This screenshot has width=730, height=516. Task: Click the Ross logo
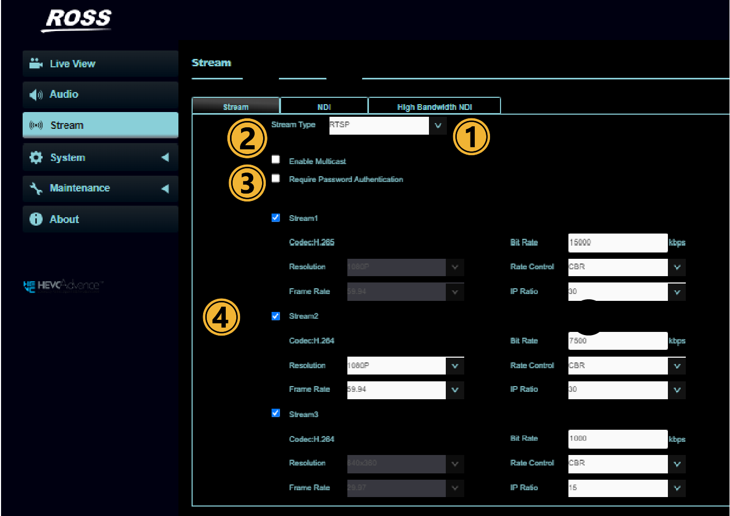click(78, 19)
